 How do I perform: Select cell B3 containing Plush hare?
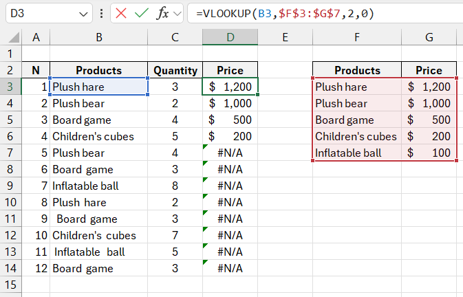(x=98, y=87)
